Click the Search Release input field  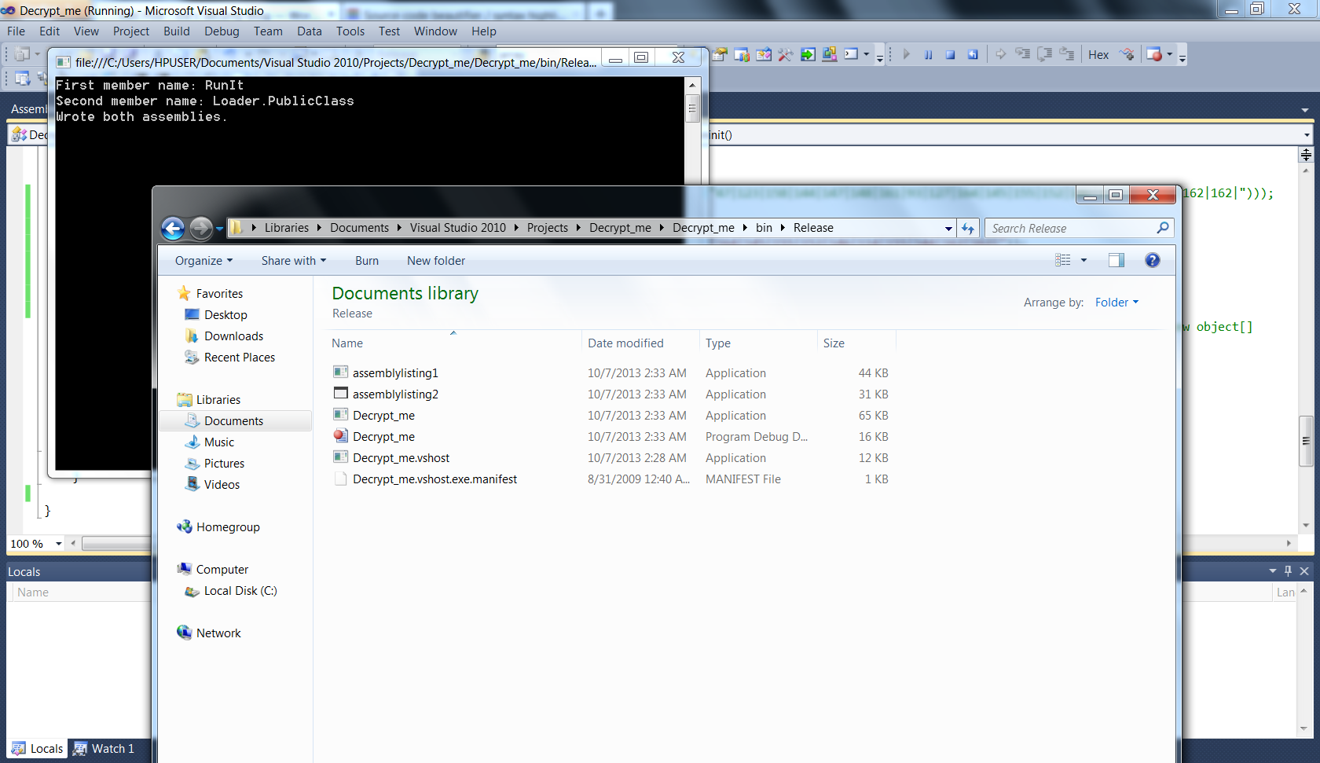click(x=1078, y=229)
